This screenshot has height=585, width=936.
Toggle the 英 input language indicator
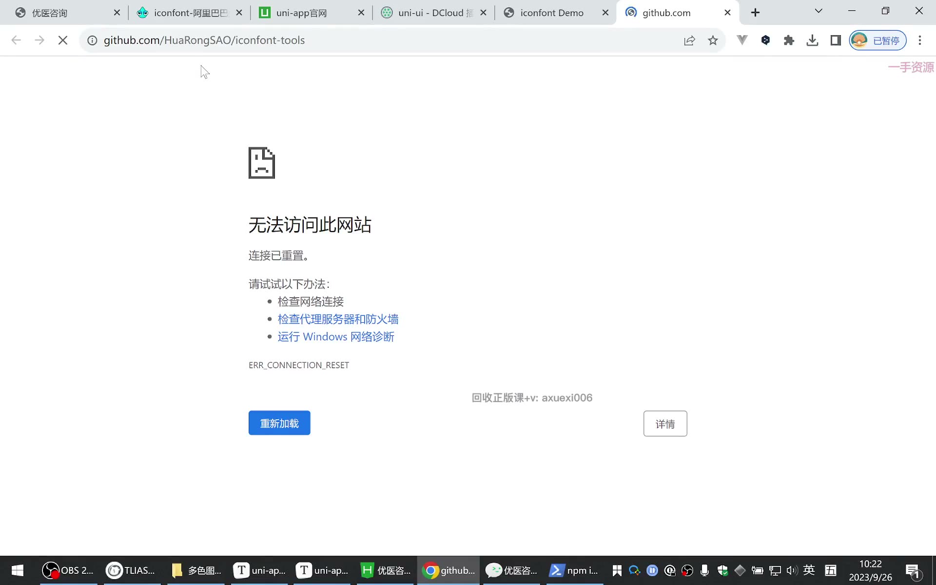(809, 570)
